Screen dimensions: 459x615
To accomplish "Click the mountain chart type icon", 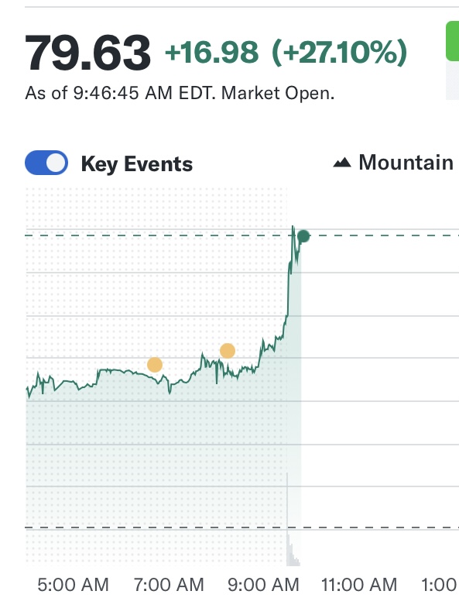I will [x=342, y=163].
